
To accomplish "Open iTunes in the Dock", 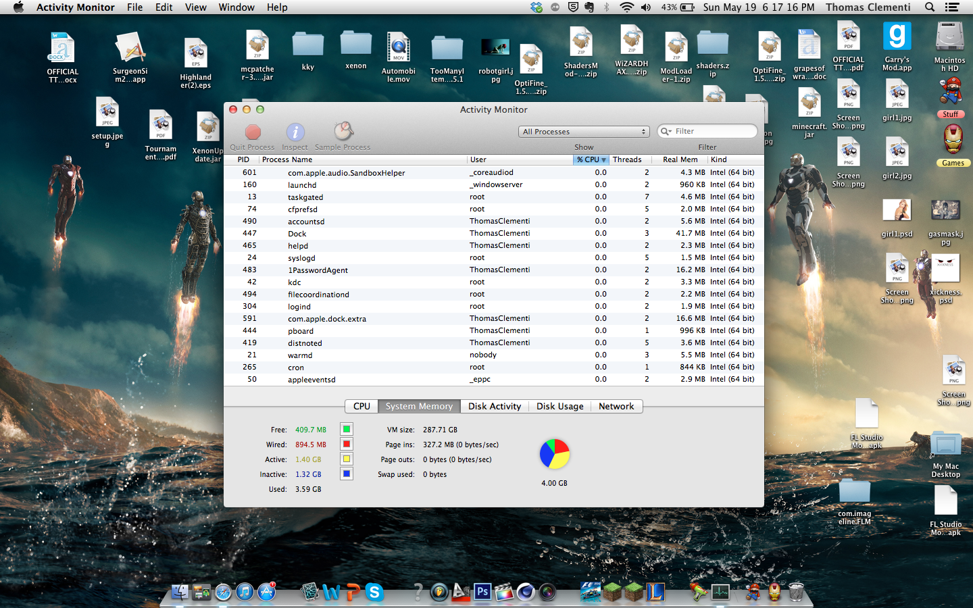I will coord(245,592).
